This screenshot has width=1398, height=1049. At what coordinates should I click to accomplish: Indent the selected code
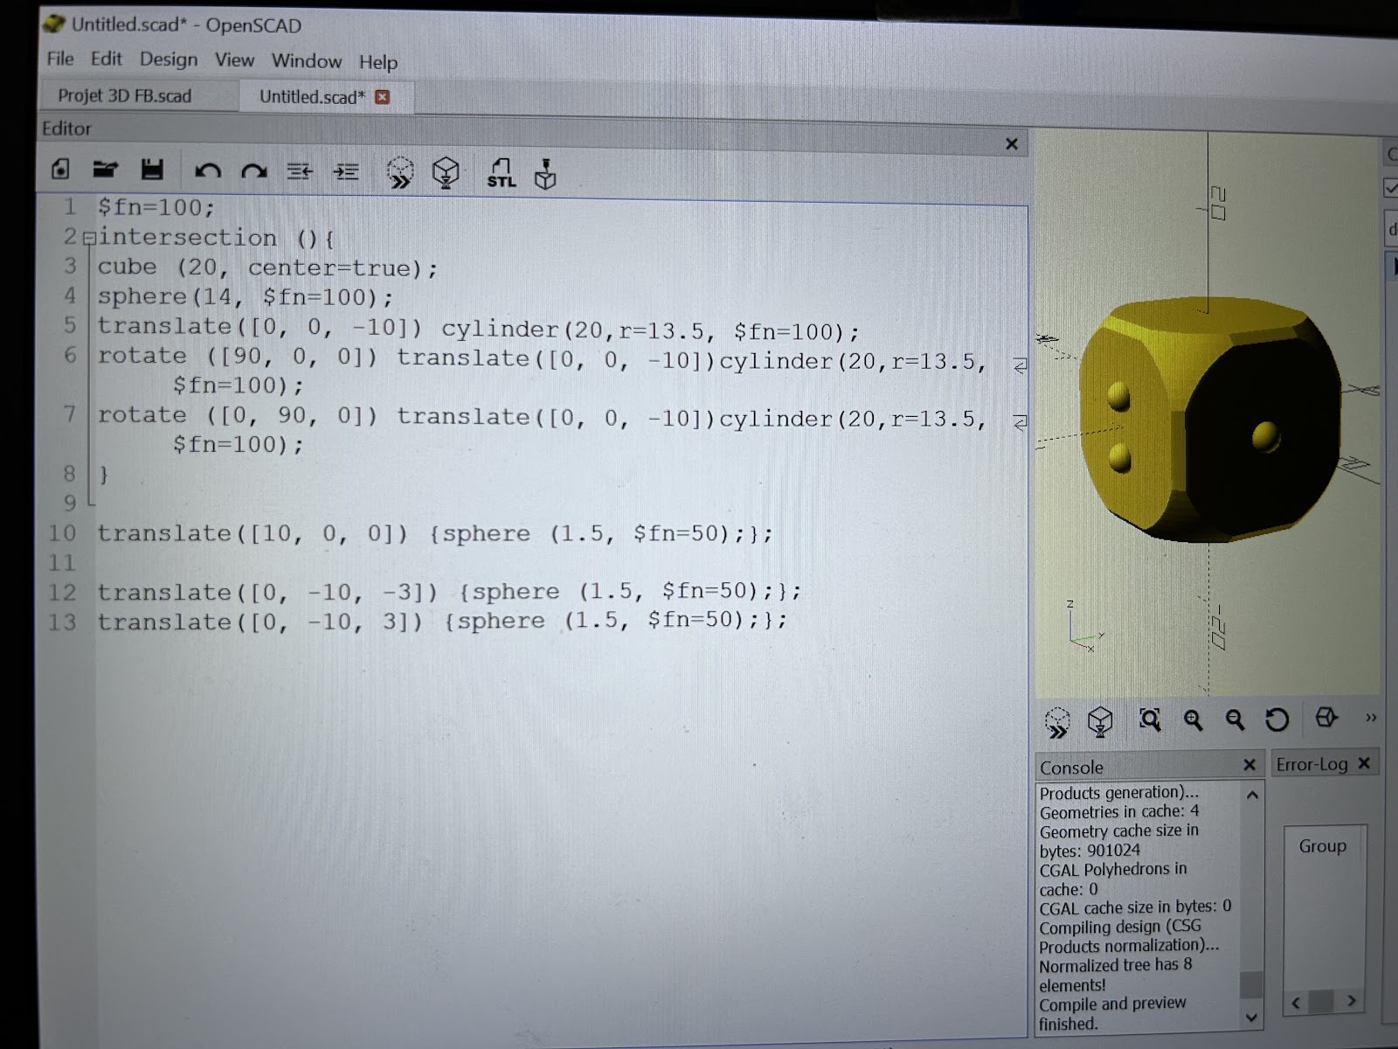pyautogui.click(x=346, y=171)
